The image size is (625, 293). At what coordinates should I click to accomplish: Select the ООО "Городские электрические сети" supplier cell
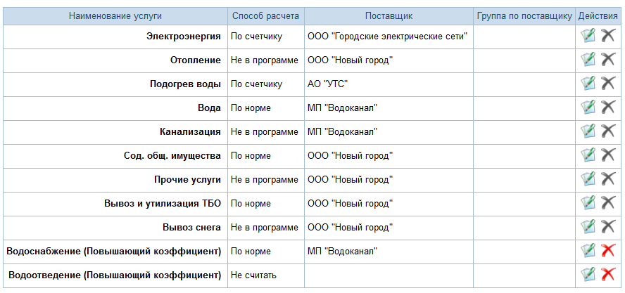pos(388,36)
